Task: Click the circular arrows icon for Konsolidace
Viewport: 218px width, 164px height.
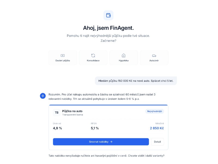Action: (93, 55)
